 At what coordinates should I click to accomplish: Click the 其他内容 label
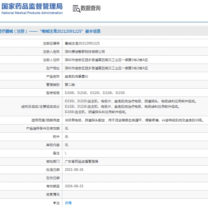pyautogui.click(x=53, y=145)
